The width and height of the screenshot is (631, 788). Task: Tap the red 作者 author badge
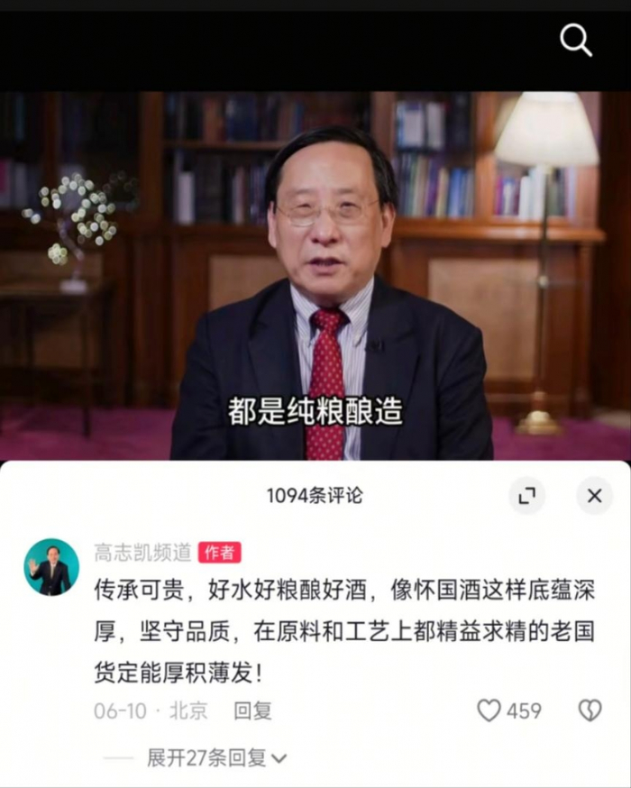[x=220, y=553]
